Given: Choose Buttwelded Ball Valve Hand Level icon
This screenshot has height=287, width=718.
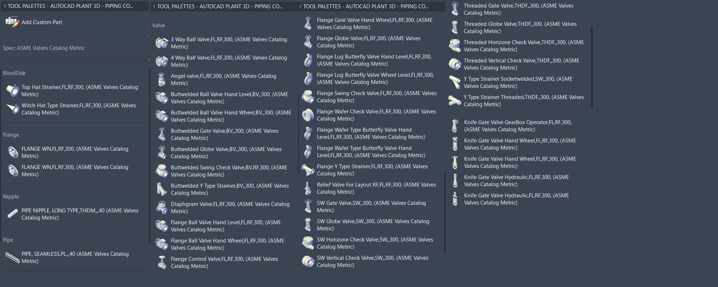Looking at the screenshot, I should click(x=162, y=98).
